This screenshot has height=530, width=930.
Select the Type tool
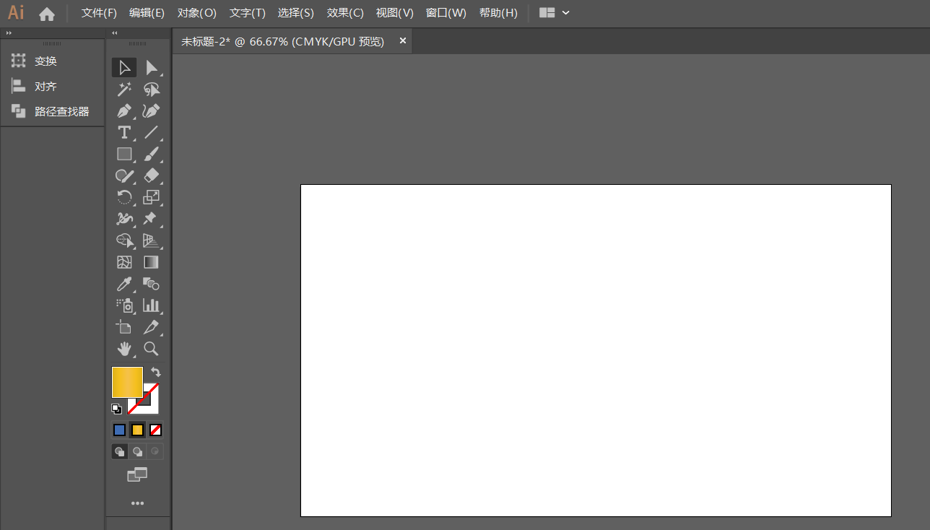coord(124,132)
